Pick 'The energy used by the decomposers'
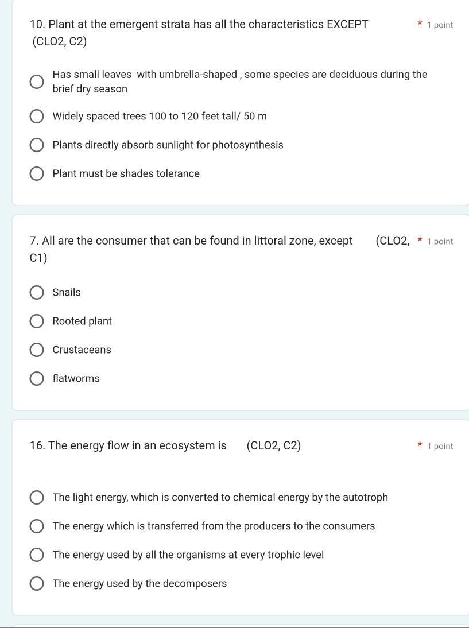 pyautogui.click(x=36, y=584)
